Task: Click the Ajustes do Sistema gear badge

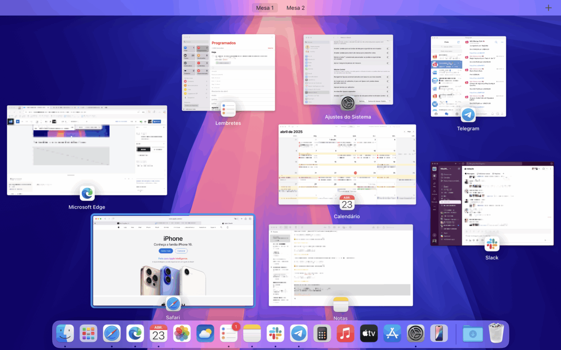Action: 348,103
